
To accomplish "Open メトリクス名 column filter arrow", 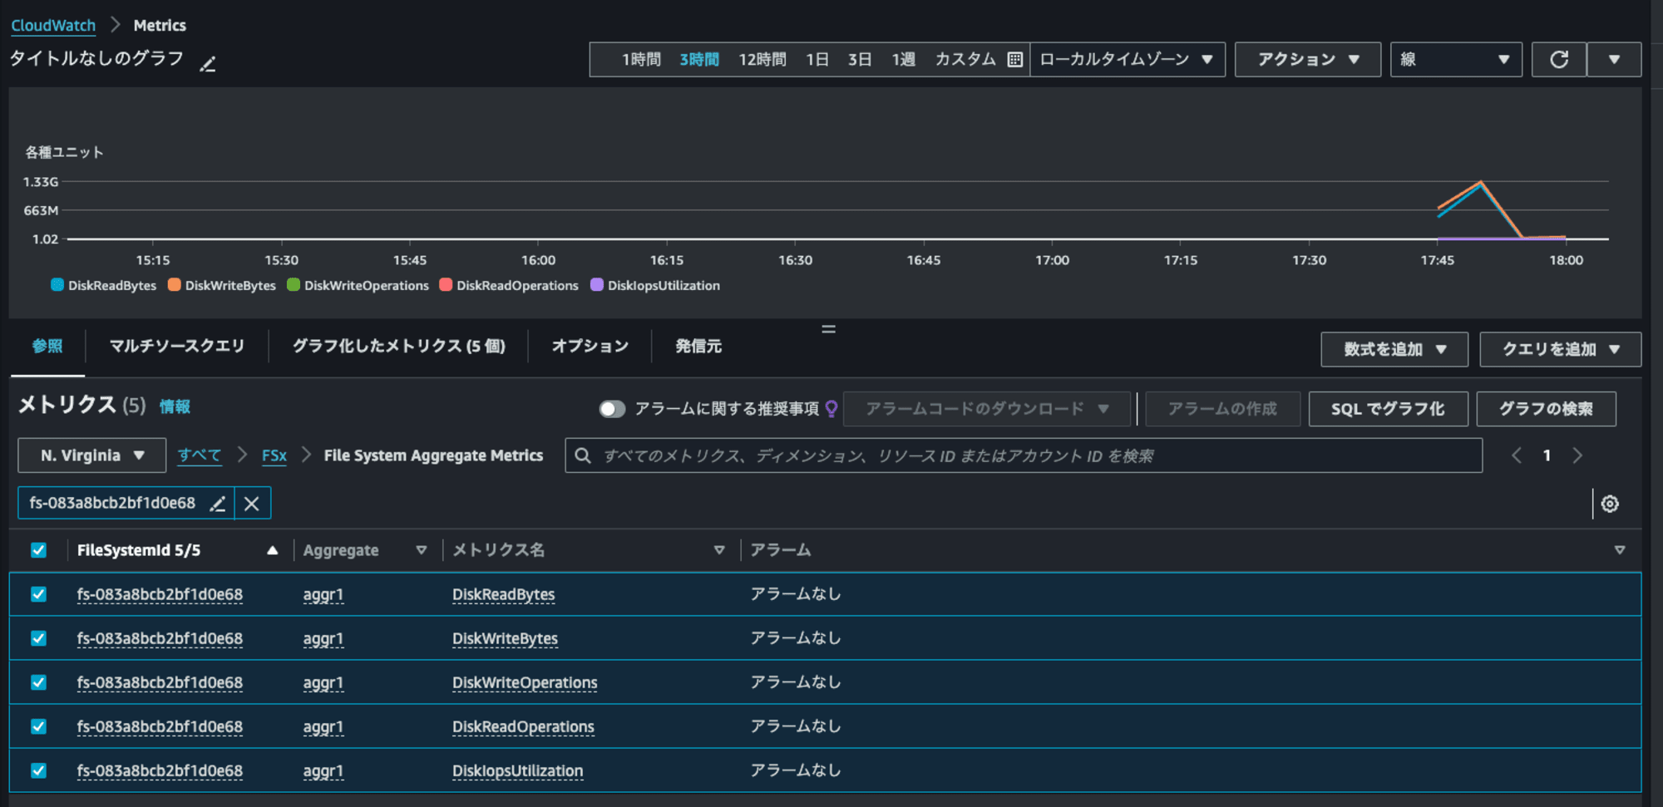I will click(x=719, y=550).
